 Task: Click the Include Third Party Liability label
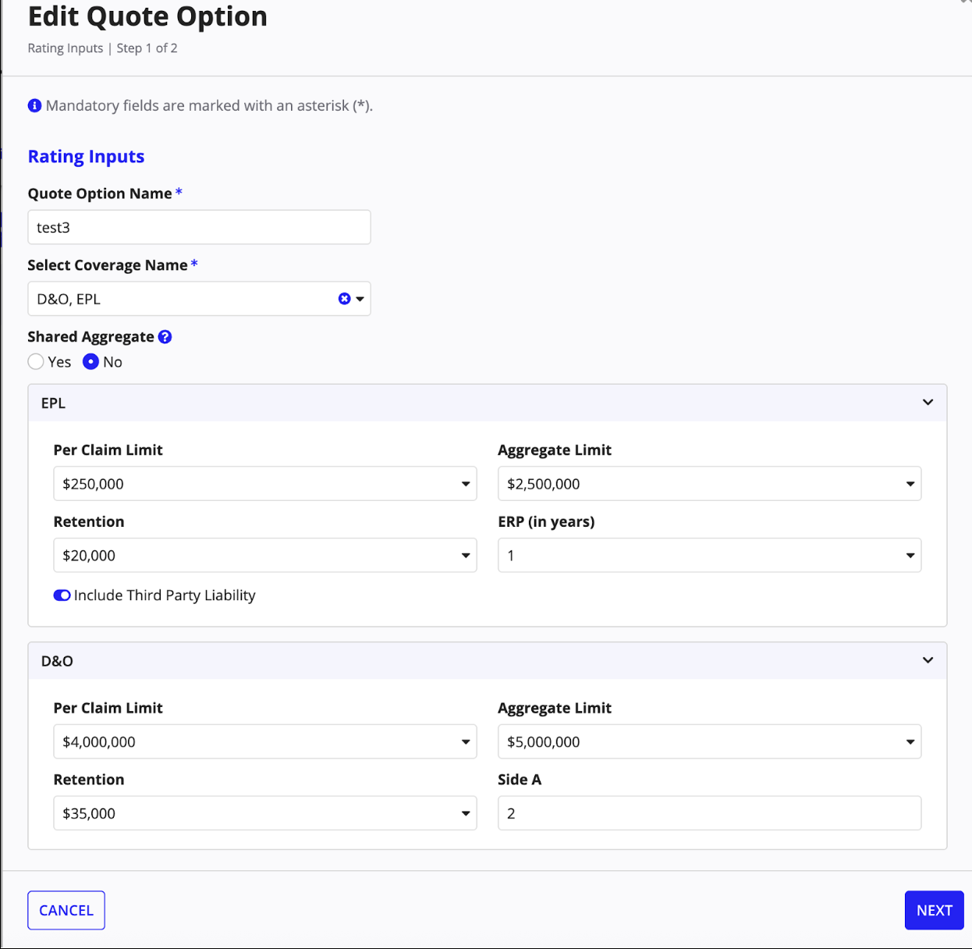165,595
